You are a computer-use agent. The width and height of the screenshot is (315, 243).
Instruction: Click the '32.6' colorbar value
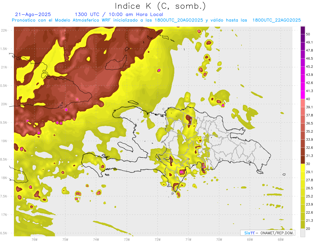[x=309, y=148]
